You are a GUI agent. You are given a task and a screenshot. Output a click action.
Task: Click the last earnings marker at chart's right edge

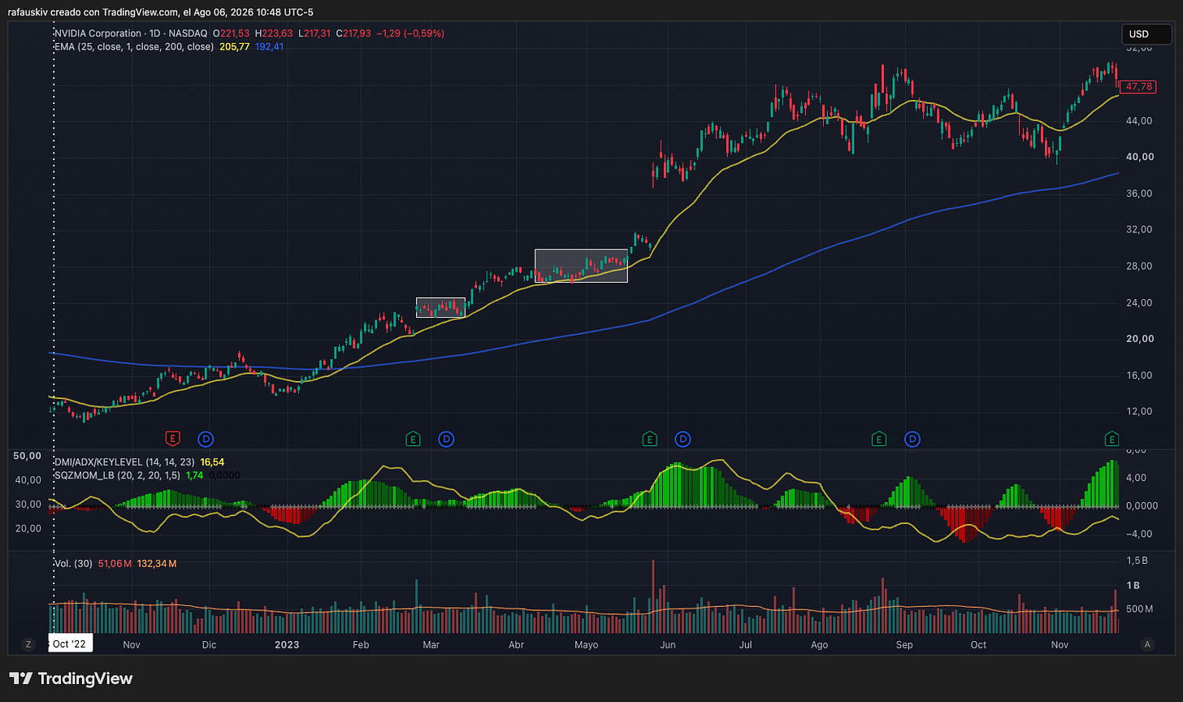1111,440
